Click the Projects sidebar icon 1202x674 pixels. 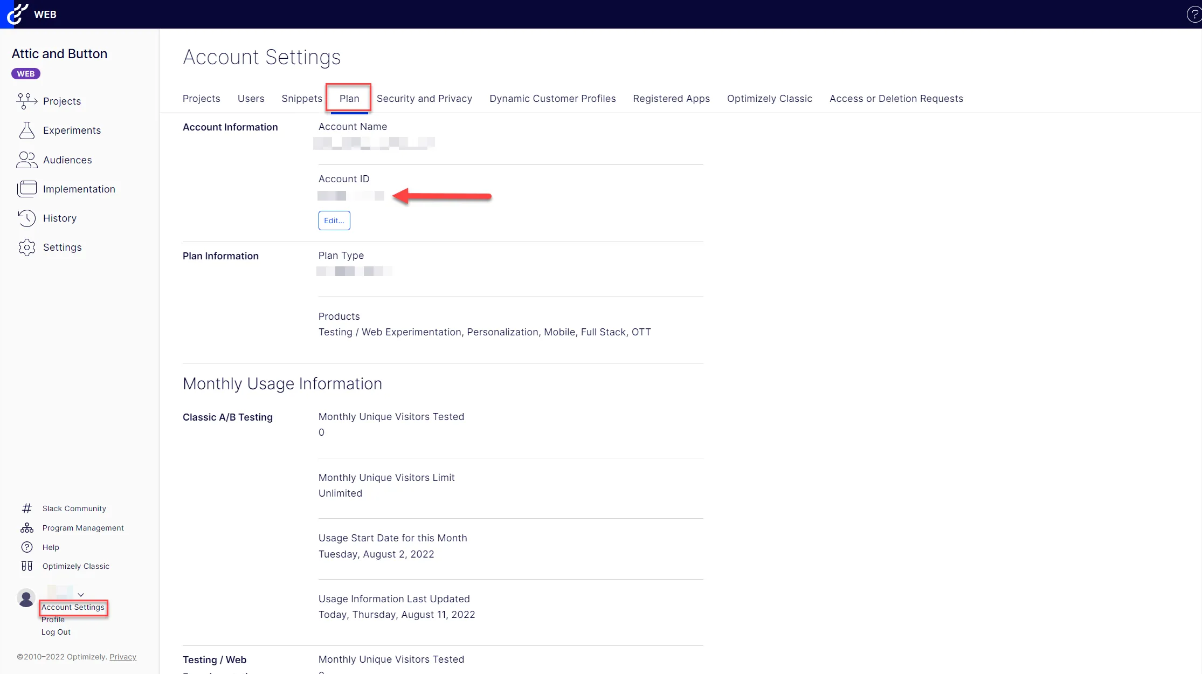27,101
